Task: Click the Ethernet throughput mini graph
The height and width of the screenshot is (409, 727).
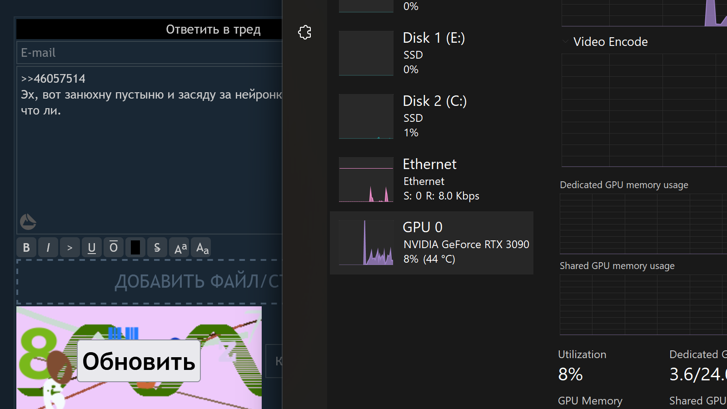Action: click(366, 180)
